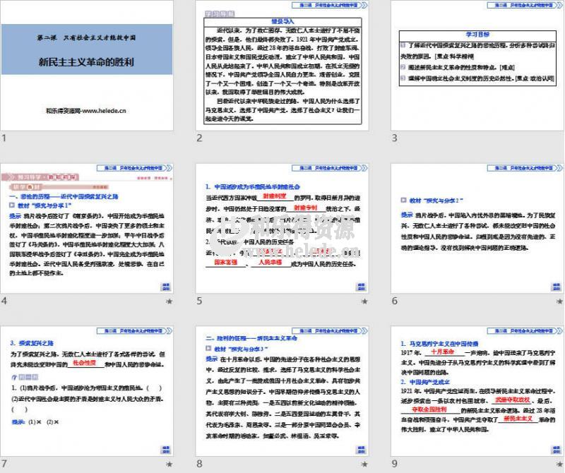The image size is (565, 473).
Task: Click heading 3. 探索复兴之路 on slide 7
Action: pos(32,343)
